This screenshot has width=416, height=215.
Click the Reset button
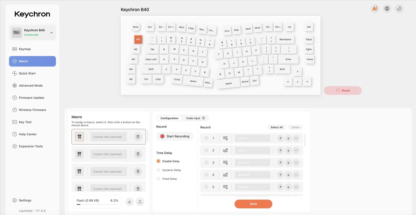coord(343,90)
